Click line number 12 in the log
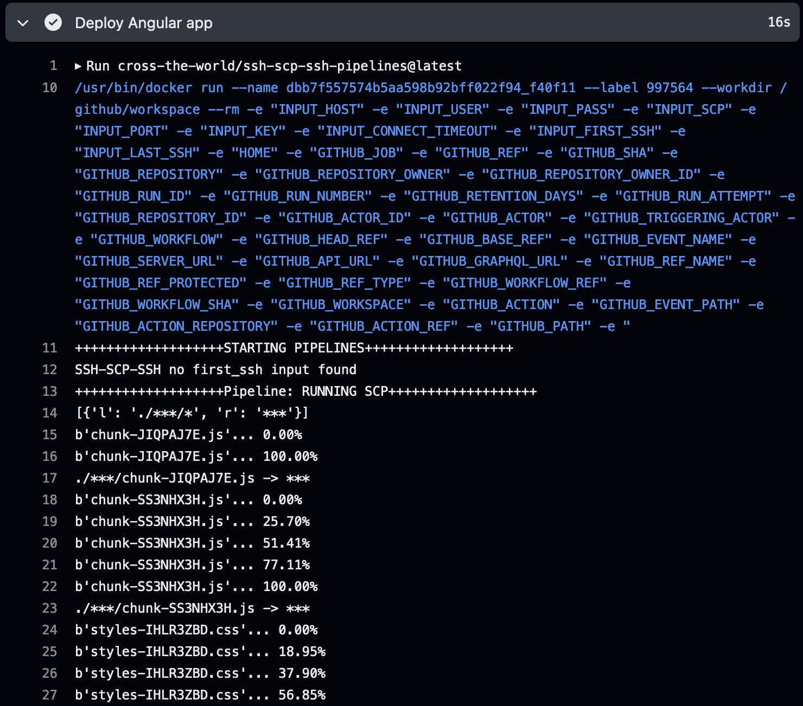803x706 pixels. pos(49,369)
